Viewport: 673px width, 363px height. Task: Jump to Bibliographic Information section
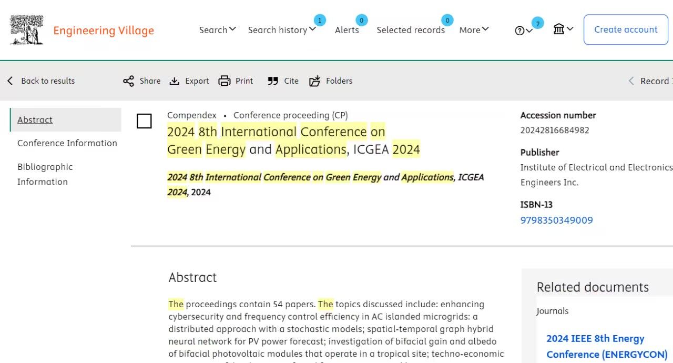[45, 174]
